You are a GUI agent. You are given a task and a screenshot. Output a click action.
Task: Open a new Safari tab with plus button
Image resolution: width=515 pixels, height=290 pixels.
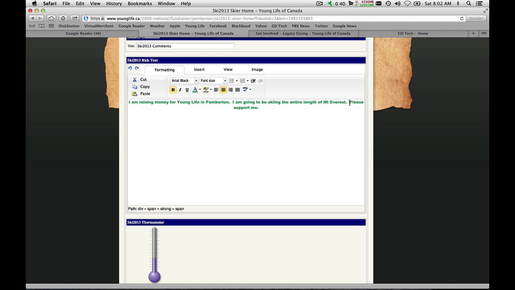coord(473,33)
